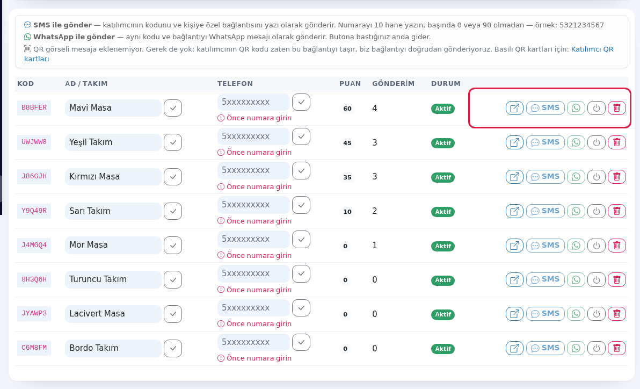The width and height of the screenshot is (640, 389).
Task: Toggle the Kırmızı Masa power status button
Action: [597, 177]
